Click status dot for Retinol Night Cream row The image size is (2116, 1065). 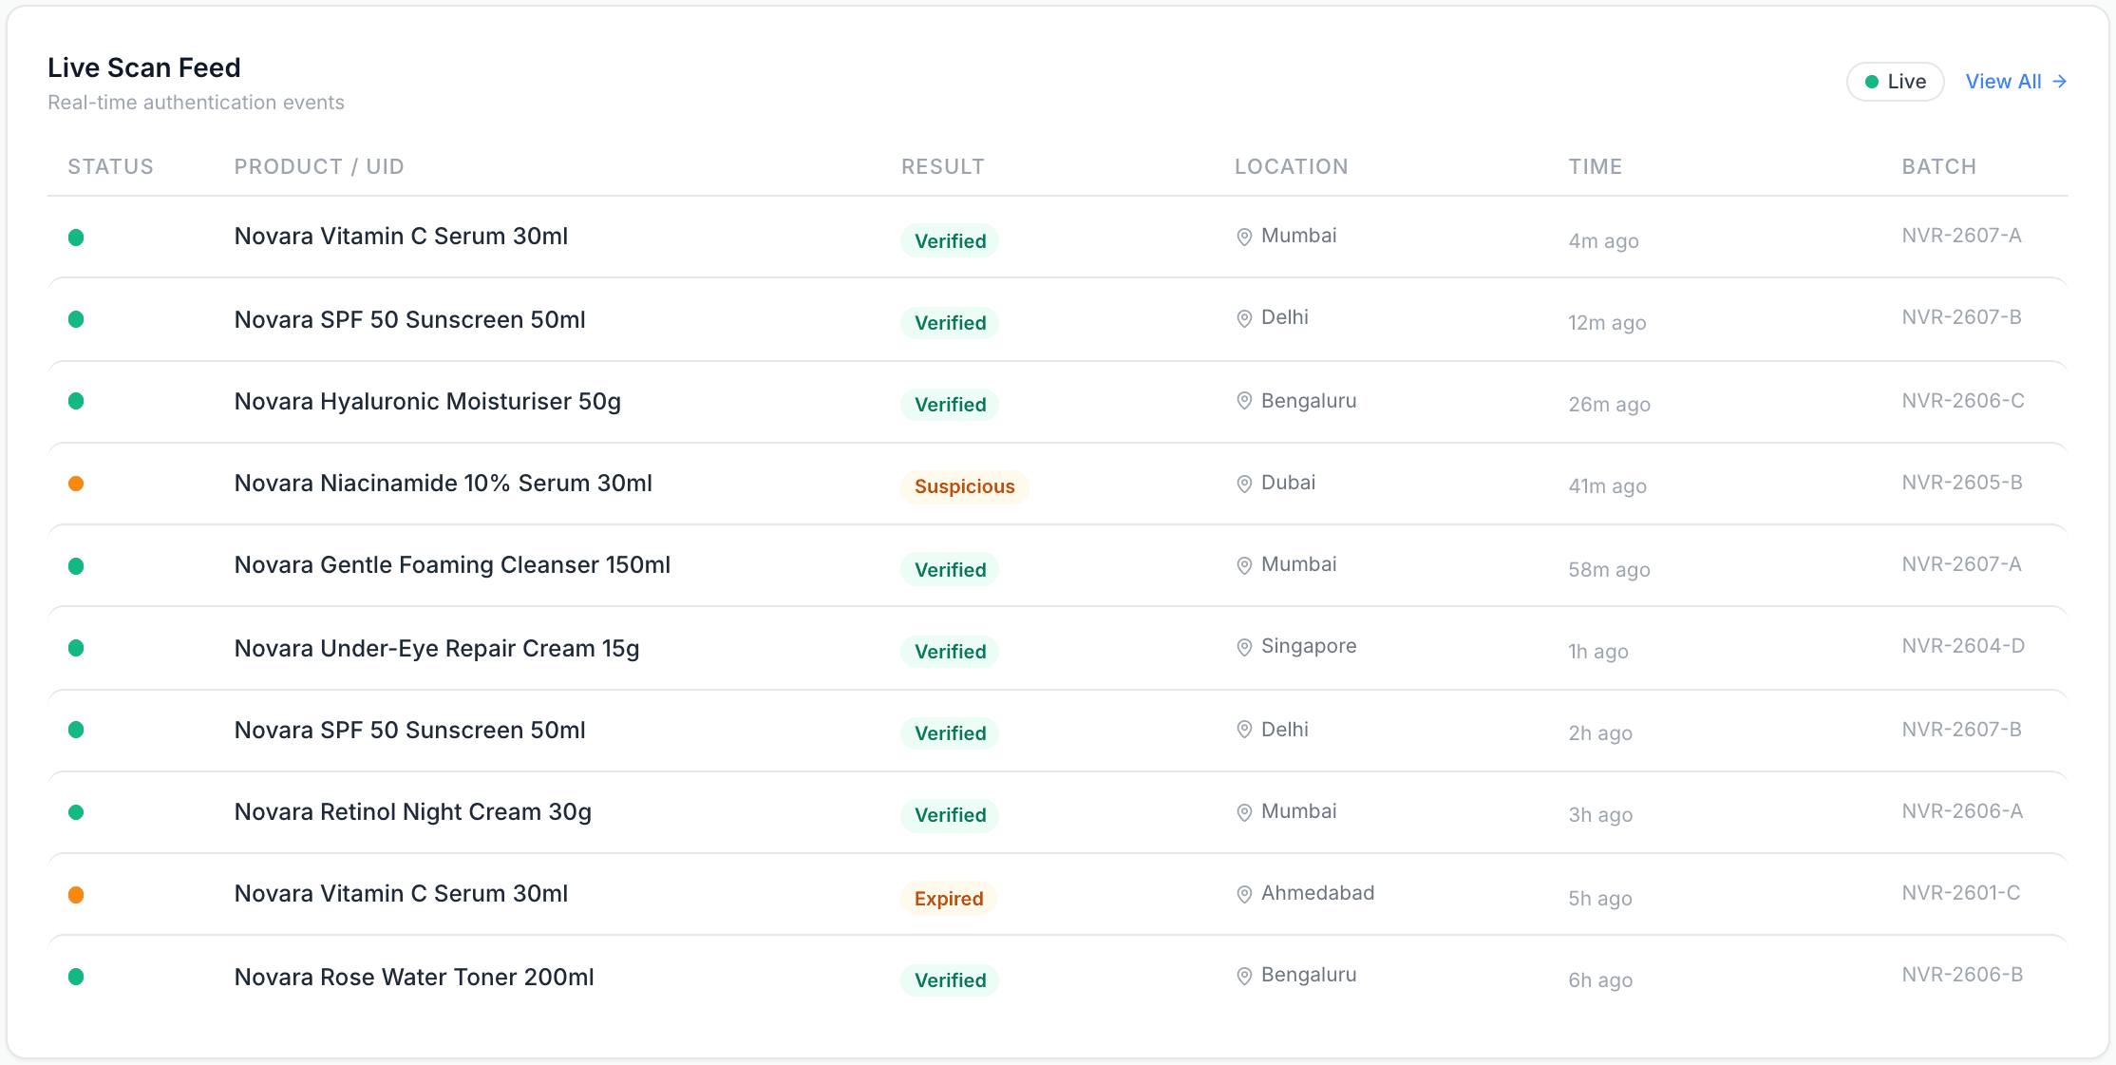coord(76,812)
